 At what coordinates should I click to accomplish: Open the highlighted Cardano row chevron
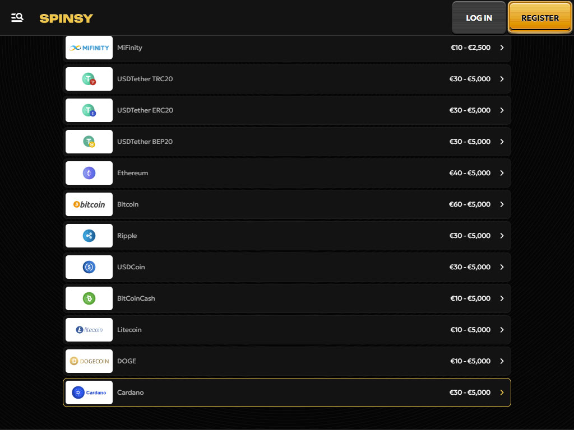coord(502,392)
